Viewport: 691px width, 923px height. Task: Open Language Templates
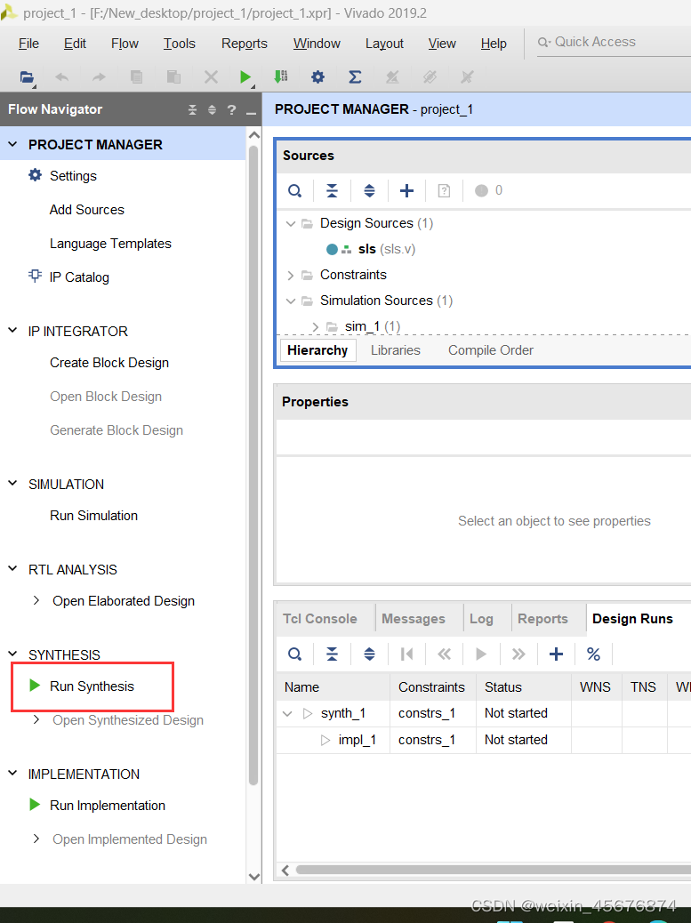110,244
